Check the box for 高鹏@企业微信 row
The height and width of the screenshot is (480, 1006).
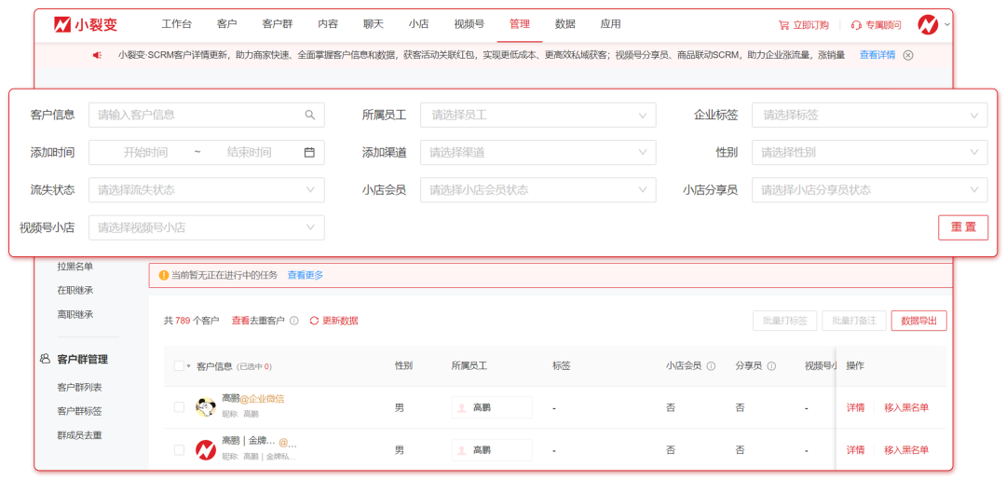pos(179,406)
